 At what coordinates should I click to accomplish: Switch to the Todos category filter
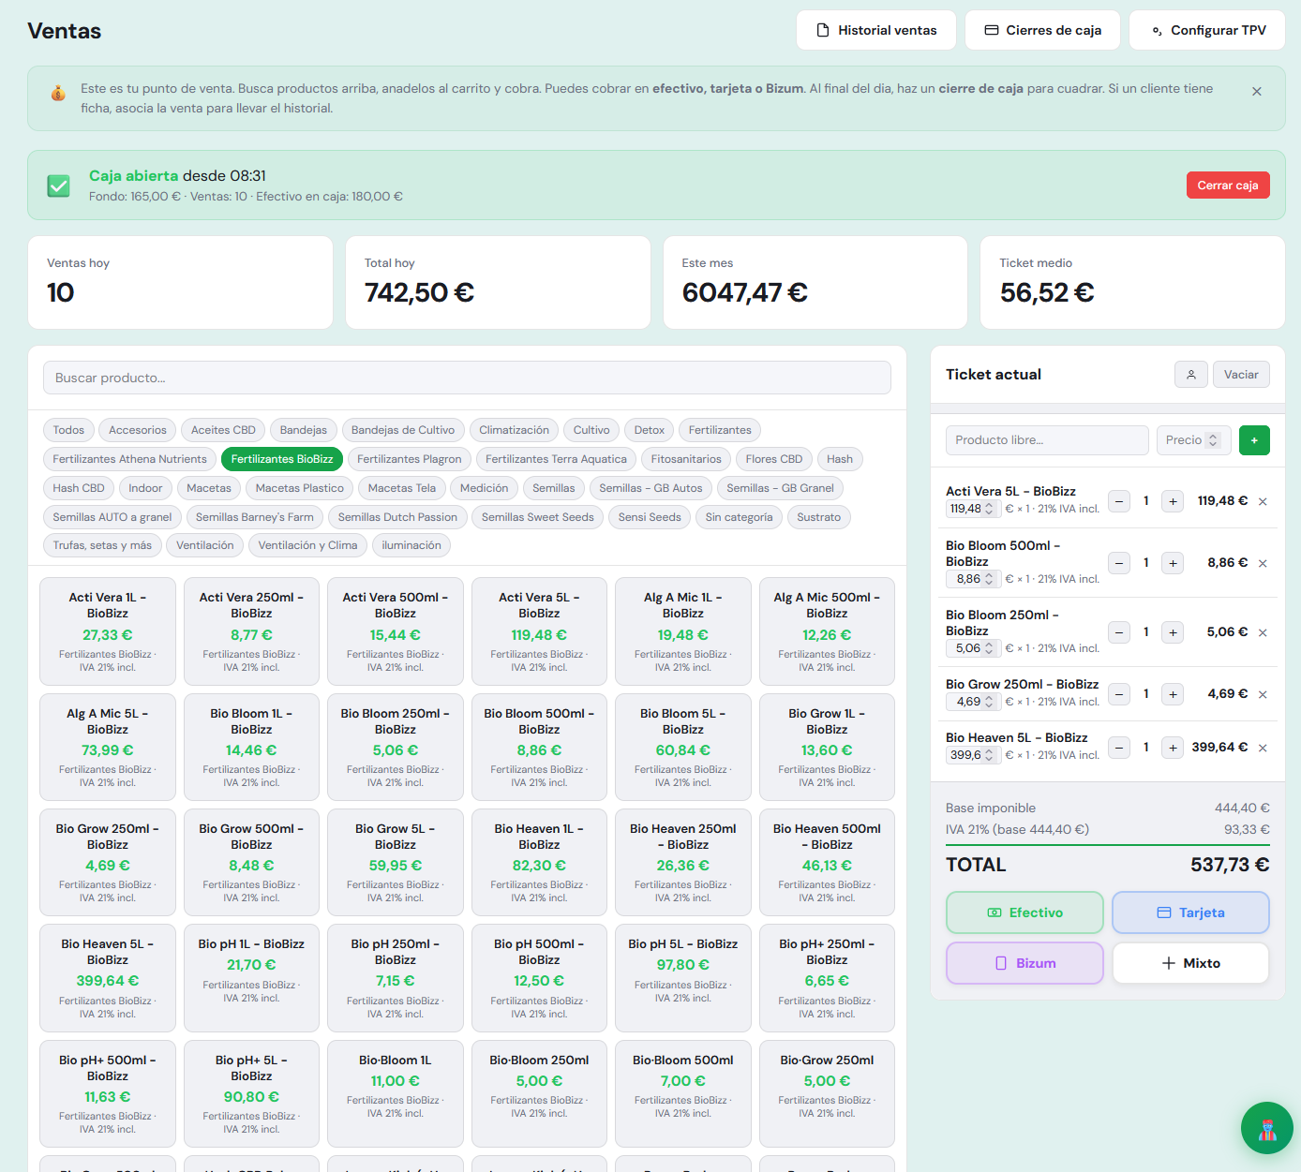click(68, 430)
